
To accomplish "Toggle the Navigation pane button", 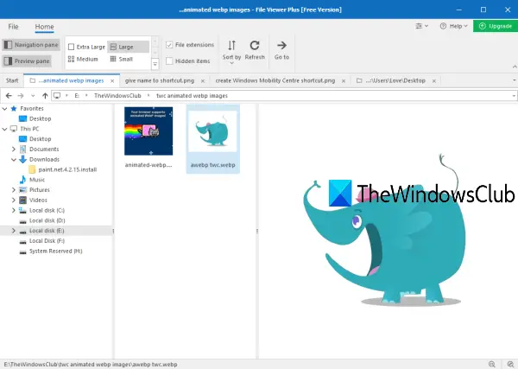I will pos(31,45).
